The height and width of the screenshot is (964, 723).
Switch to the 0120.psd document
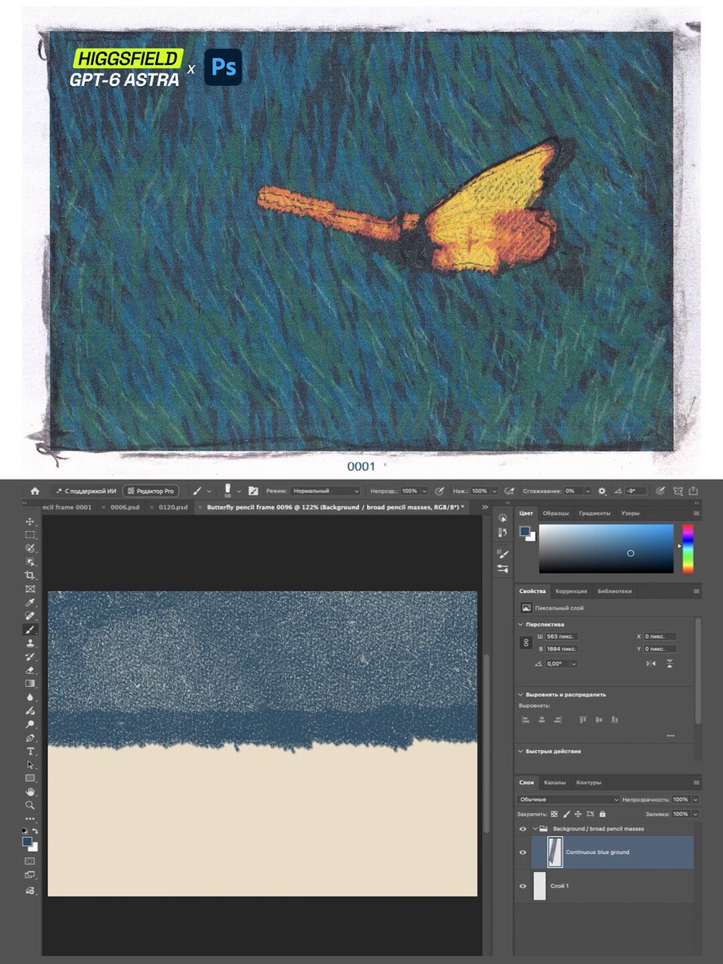[x=173, y=508]
